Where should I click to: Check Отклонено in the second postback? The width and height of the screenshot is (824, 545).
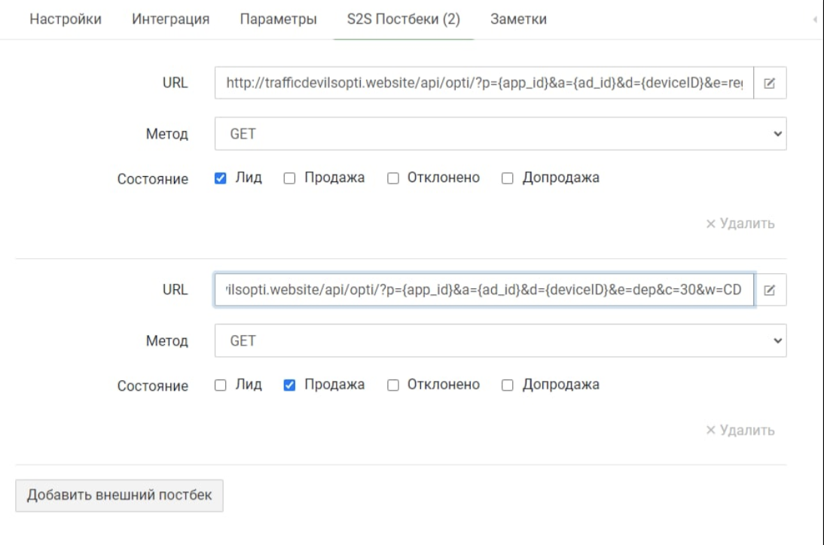pos(392,385)
